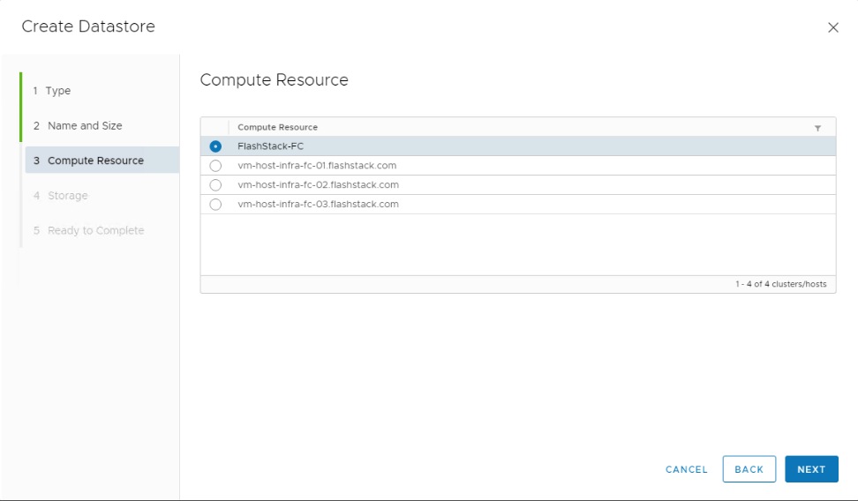Viewport: 858px width, 501px height.
Task: Click the NEXT button
Action: pos(811,469)
